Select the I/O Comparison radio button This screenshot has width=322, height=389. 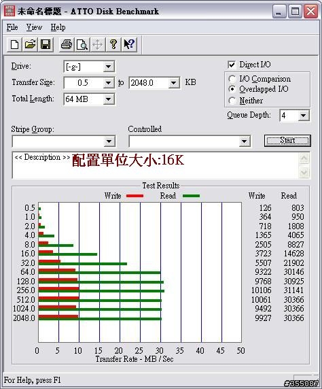coord(232,79)
